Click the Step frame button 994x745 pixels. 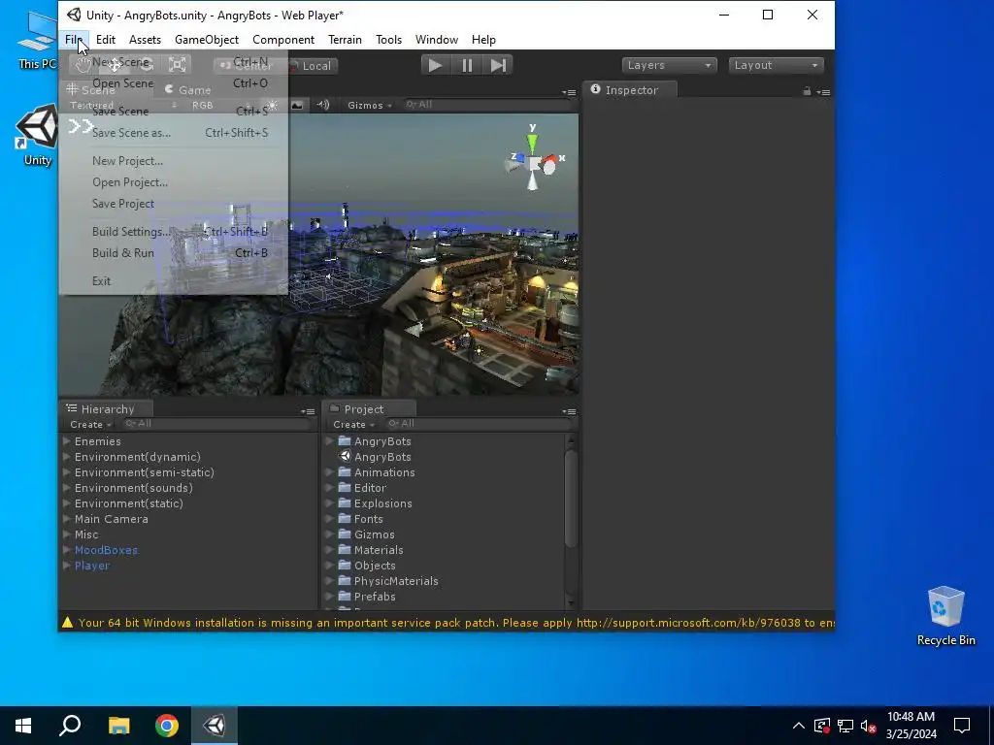(x=498, y=65)
